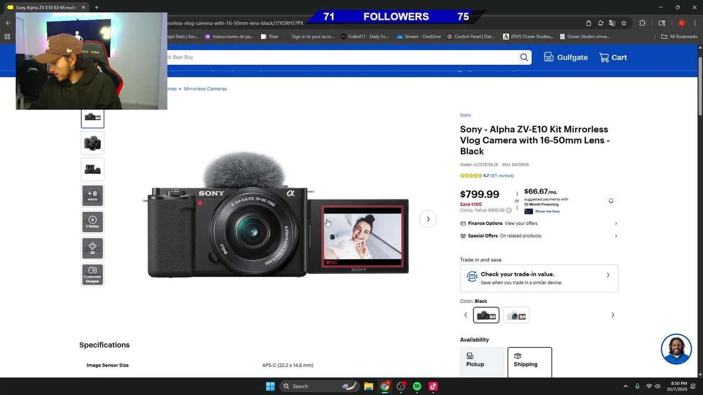Open the Gulfgate store locator
The height and width of the screenshot is (395, 703).
pyautogui.click(x=566, y=57)
